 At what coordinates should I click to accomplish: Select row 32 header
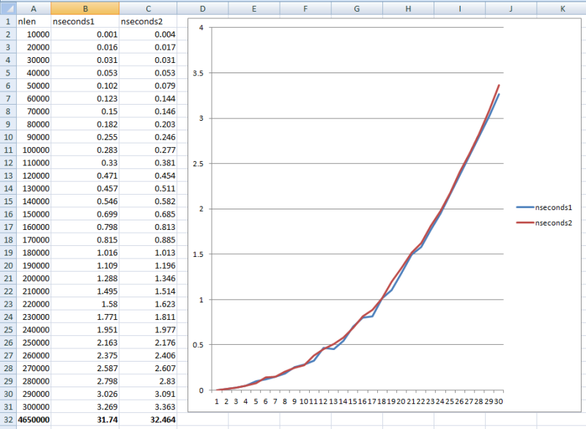pyautogui.click(x=8, y=419)
